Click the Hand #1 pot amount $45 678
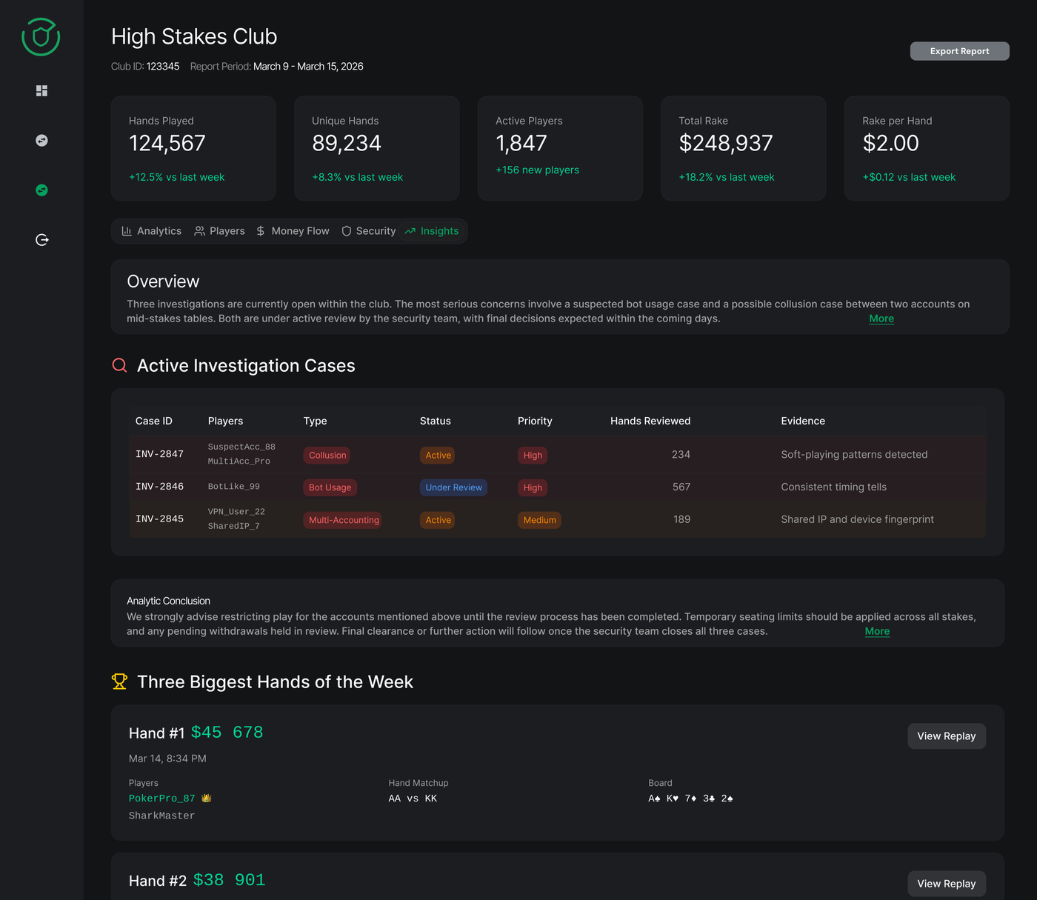 (227, 733)
